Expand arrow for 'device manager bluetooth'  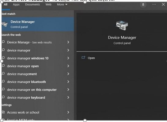coord(68,82)
